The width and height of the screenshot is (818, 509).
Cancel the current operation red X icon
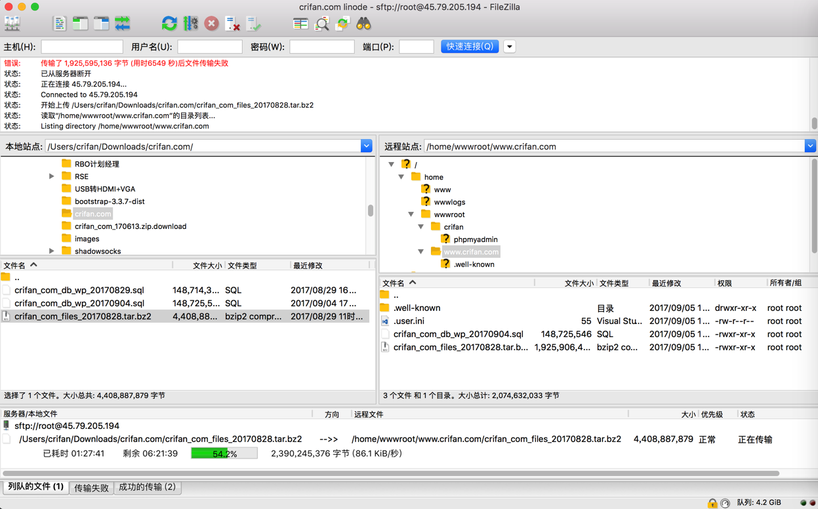[x=211, y=24]
